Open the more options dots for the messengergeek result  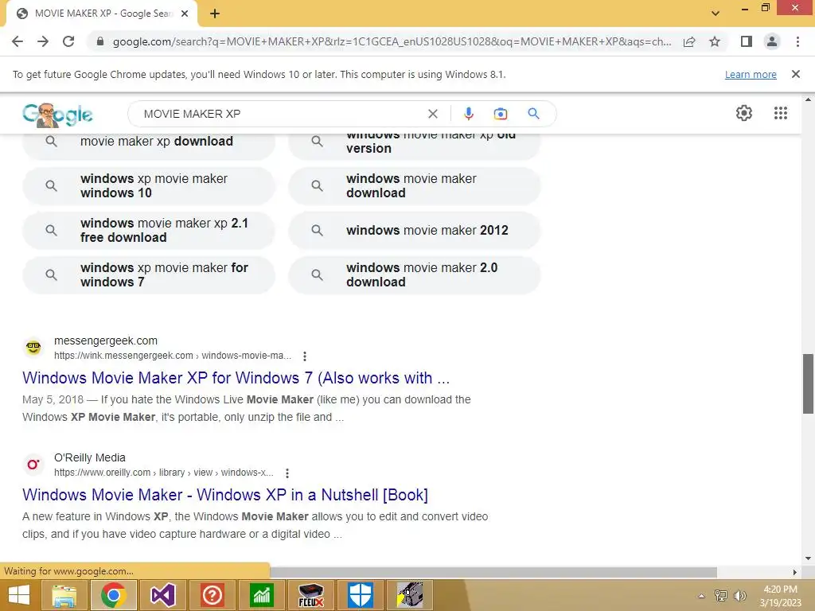click(305, 356)
